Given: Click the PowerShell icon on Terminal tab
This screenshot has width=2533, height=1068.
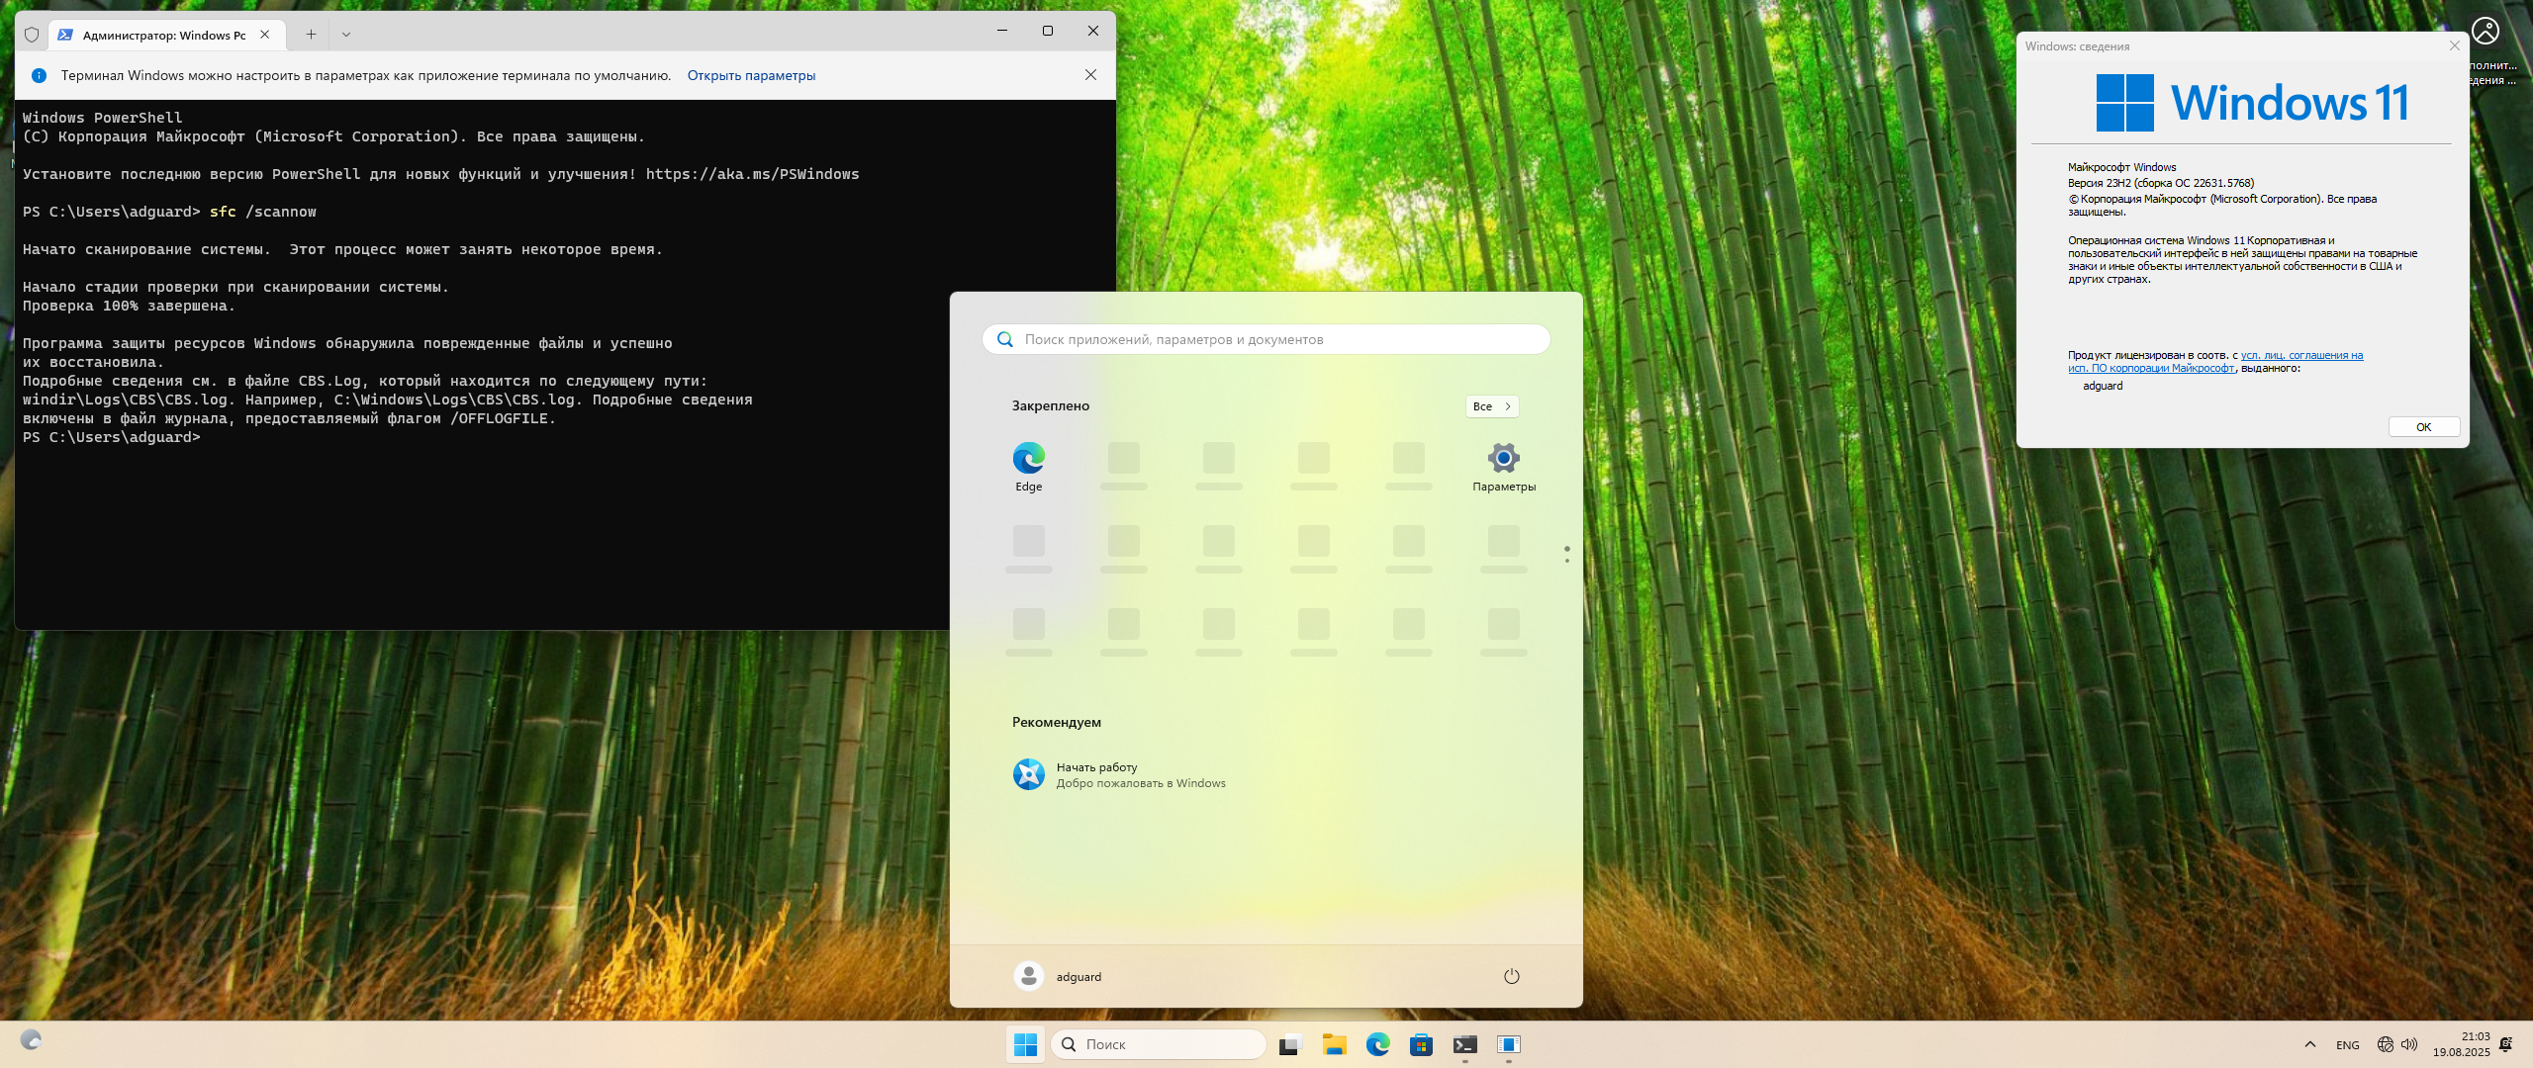Looking at the screenshot, I should click(65, 35).
